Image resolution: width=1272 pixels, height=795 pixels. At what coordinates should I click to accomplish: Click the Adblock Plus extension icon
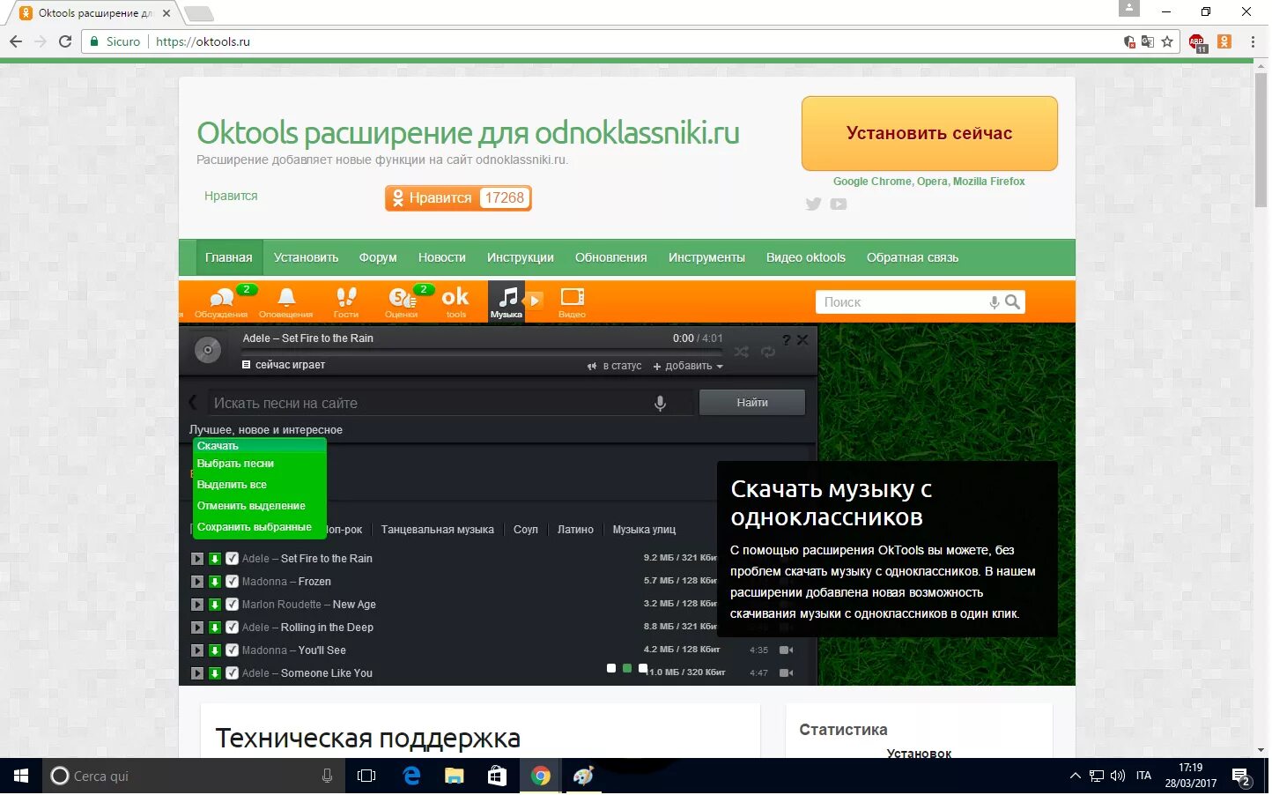(1199, 41)
